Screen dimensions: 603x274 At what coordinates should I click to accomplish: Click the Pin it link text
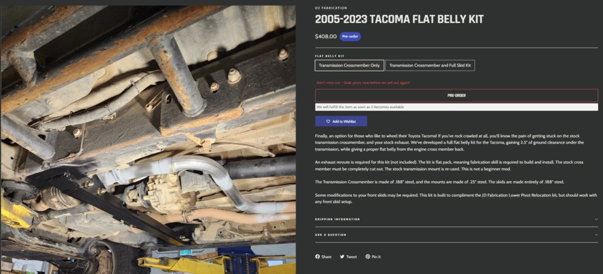[376, 257]
